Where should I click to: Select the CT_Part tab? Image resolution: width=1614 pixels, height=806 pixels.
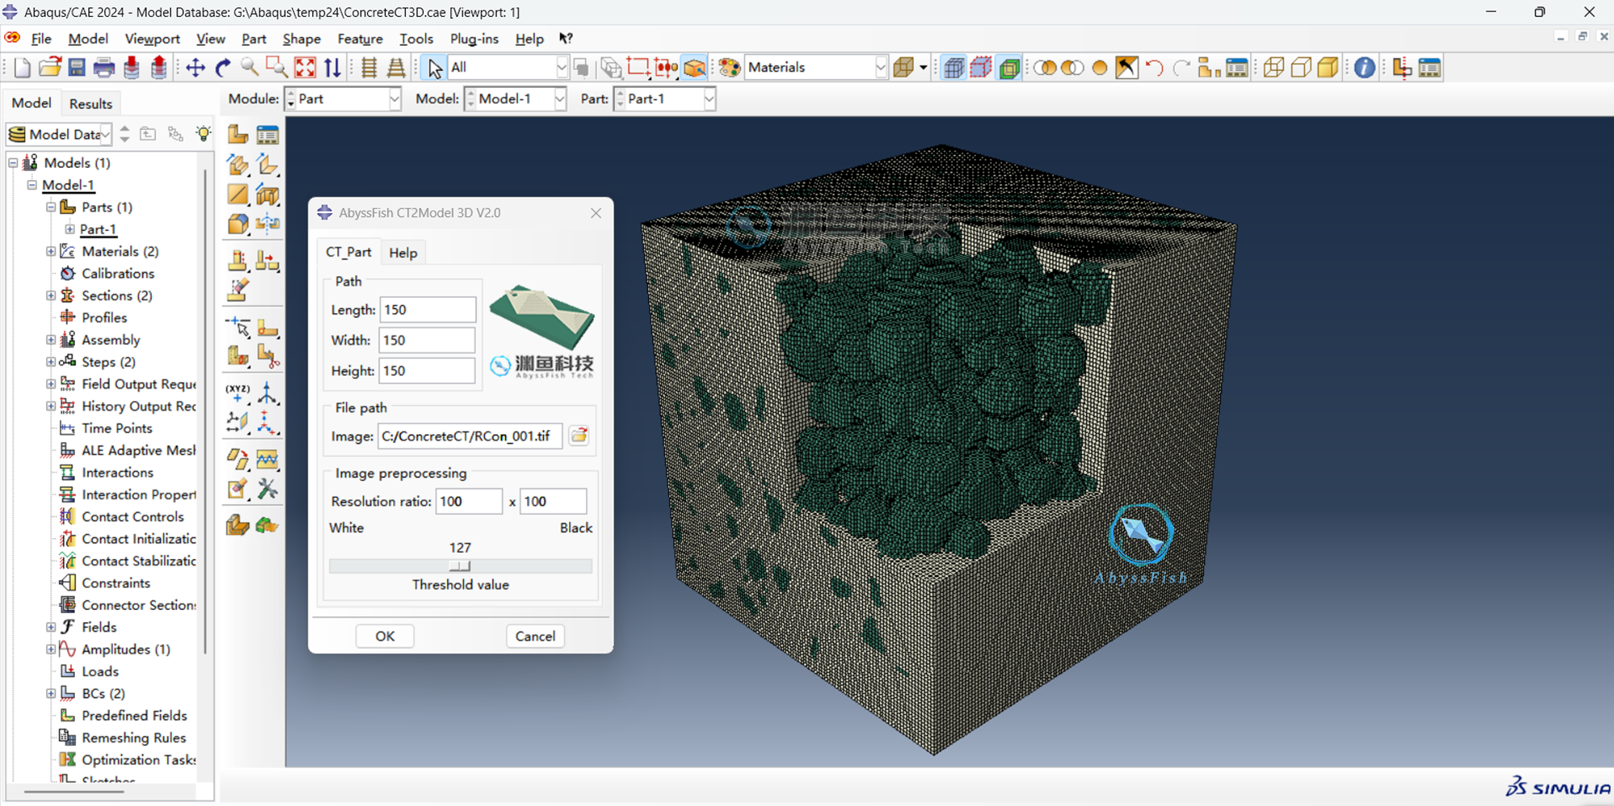click(x=349, y=252)
